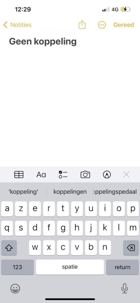This screenshot has height=303, width=140.
Task: Open the markup pen tool
Action: pyautogui.click(x=107, y=175)
